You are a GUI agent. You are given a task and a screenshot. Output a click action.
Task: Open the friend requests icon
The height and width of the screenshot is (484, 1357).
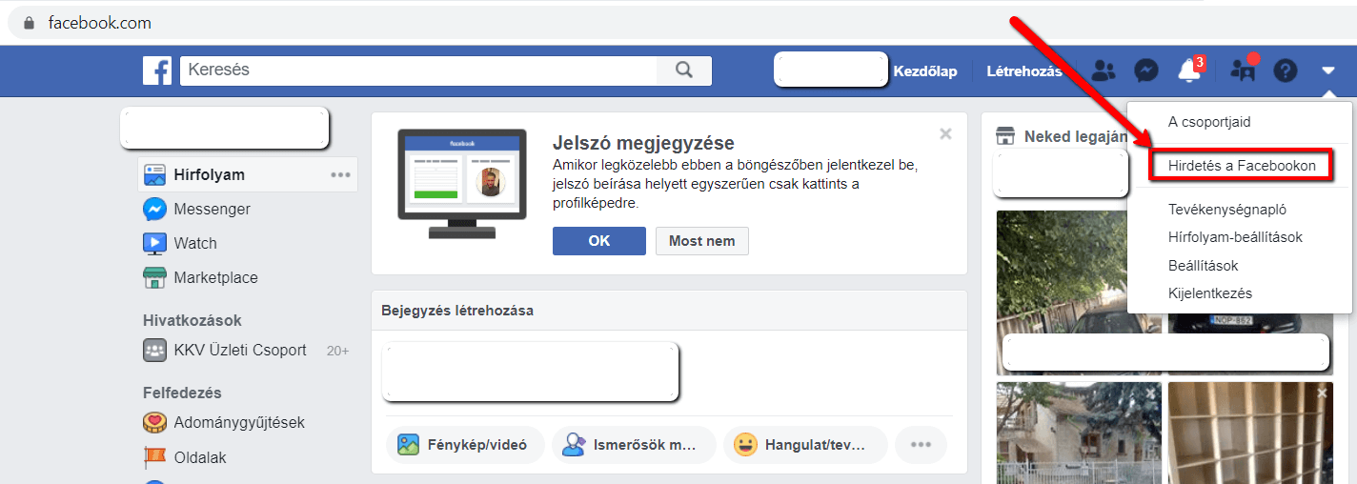pyautogui.click(x=1104, y=71)
